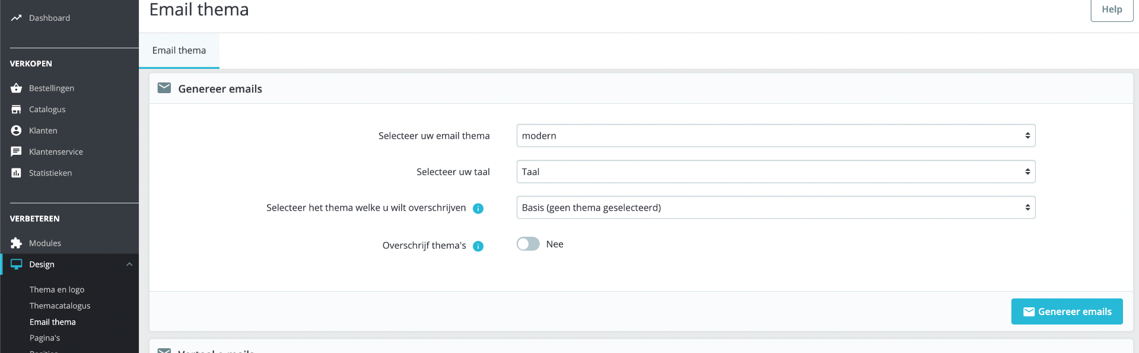
Task: Click the Catalogus store icon
Action: click(x=16, y=109)
